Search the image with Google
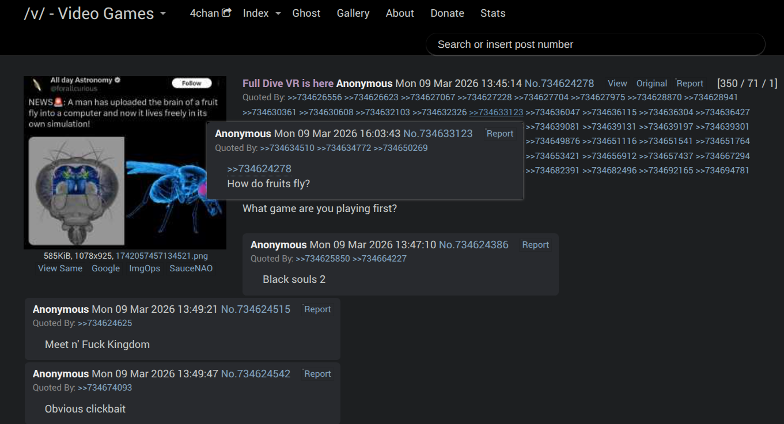This screenshot has width=784, height=424. click(x=106, y=268)
